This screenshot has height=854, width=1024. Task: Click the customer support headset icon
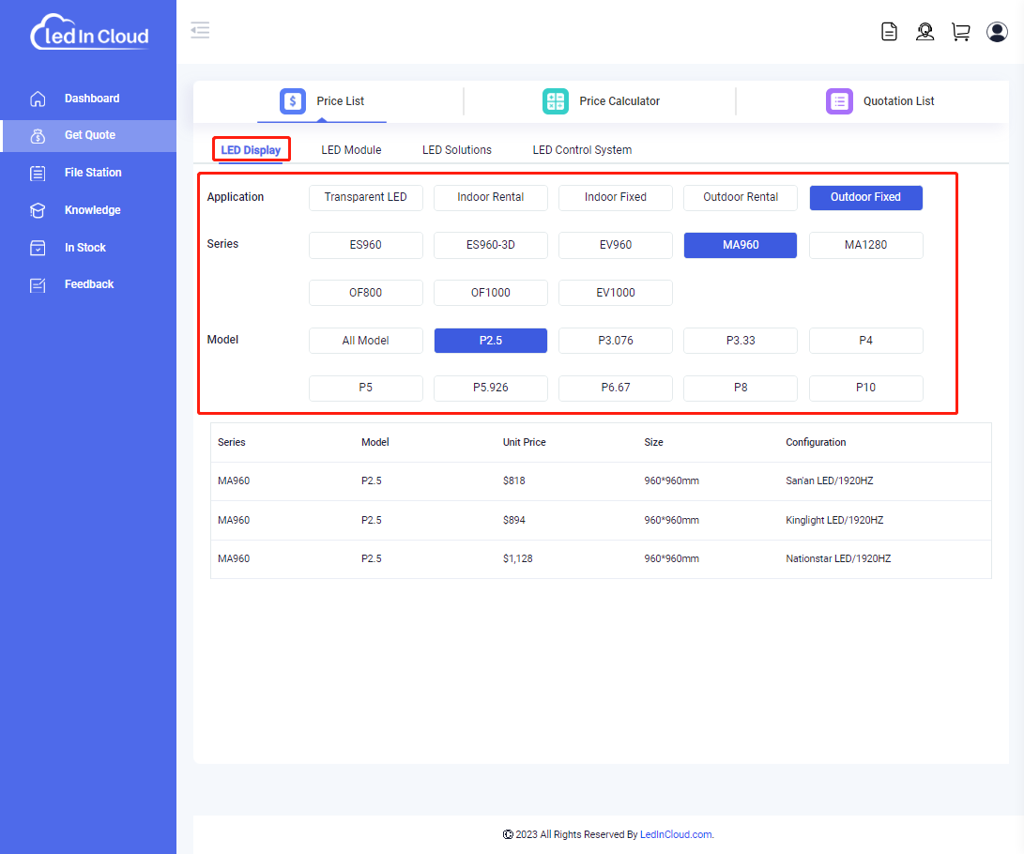[925, 32]
